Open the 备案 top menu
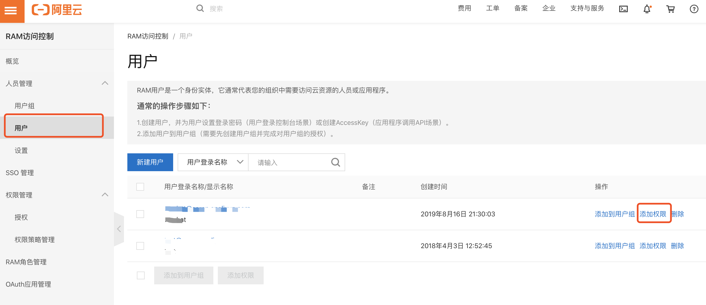 point(521,8)
